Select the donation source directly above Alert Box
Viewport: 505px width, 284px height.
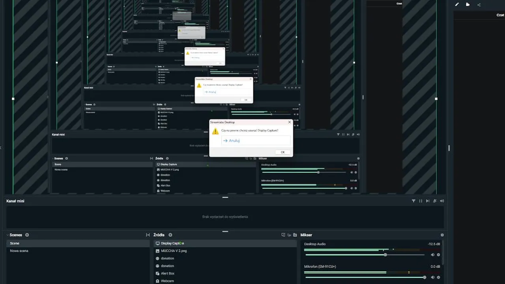point(225,266)
